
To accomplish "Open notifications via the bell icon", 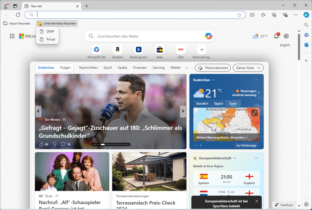I will coord(276,36).
